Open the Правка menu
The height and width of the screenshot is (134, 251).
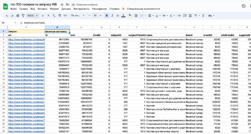tap(23, 9)
